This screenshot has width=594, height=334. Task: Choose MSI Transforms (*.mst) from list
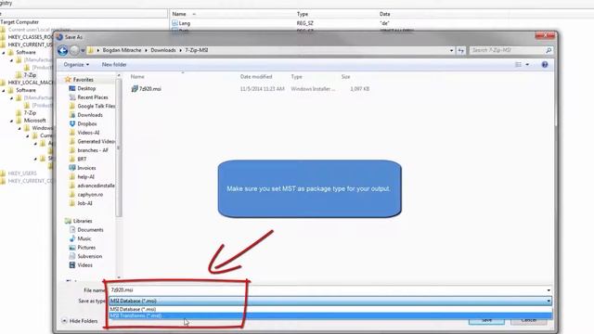pos(330,315)
